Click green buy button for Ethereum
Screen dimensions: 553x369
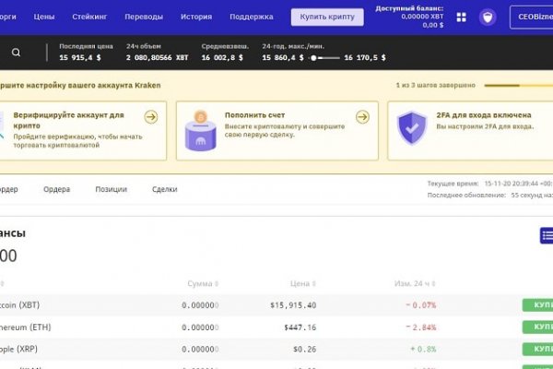[x=537, y=327]
